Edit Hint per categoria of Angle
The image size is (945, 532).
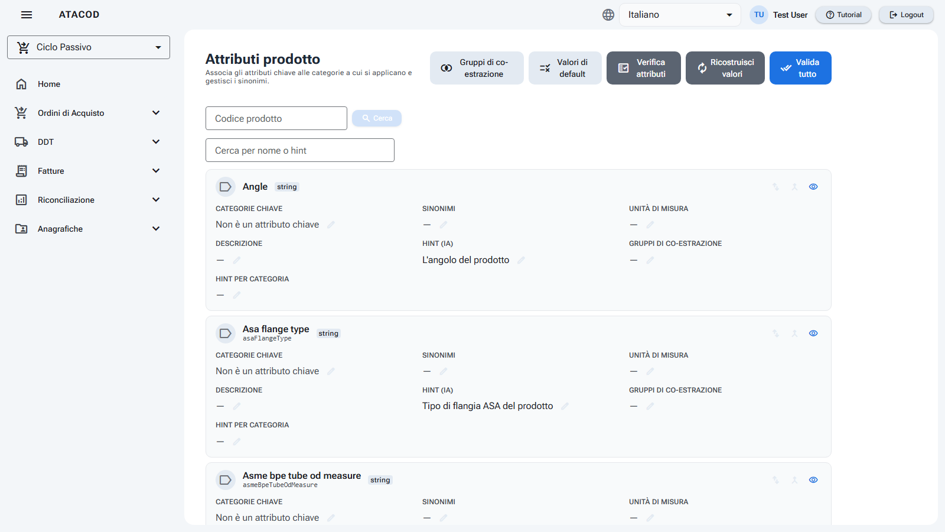(x=236, y=295)
